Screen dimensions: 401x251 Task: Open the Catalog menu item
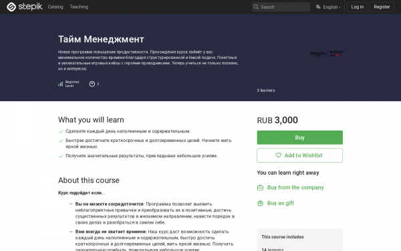pos(55,7)
